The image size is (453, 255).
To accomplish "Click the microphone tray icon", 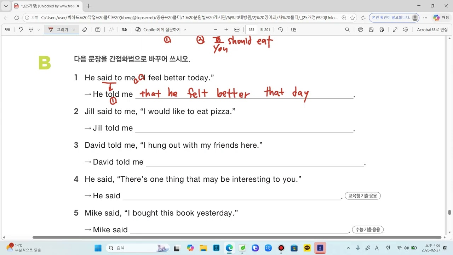I will point(358,248).
